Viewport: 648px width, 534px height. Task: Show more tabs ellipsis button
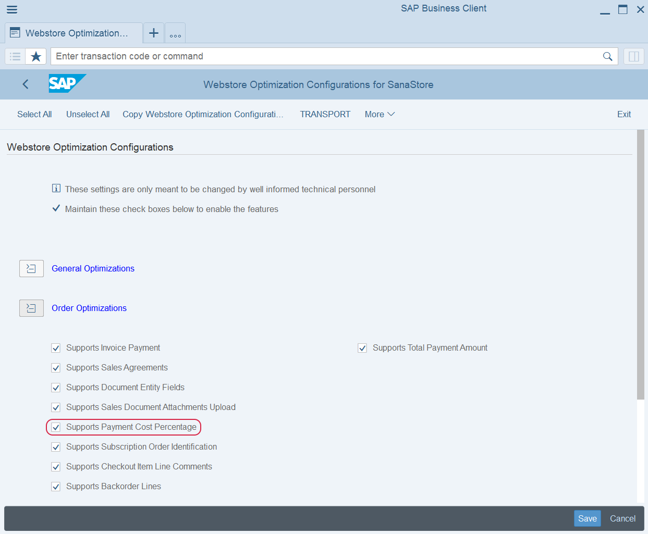[x=176, y=33]
